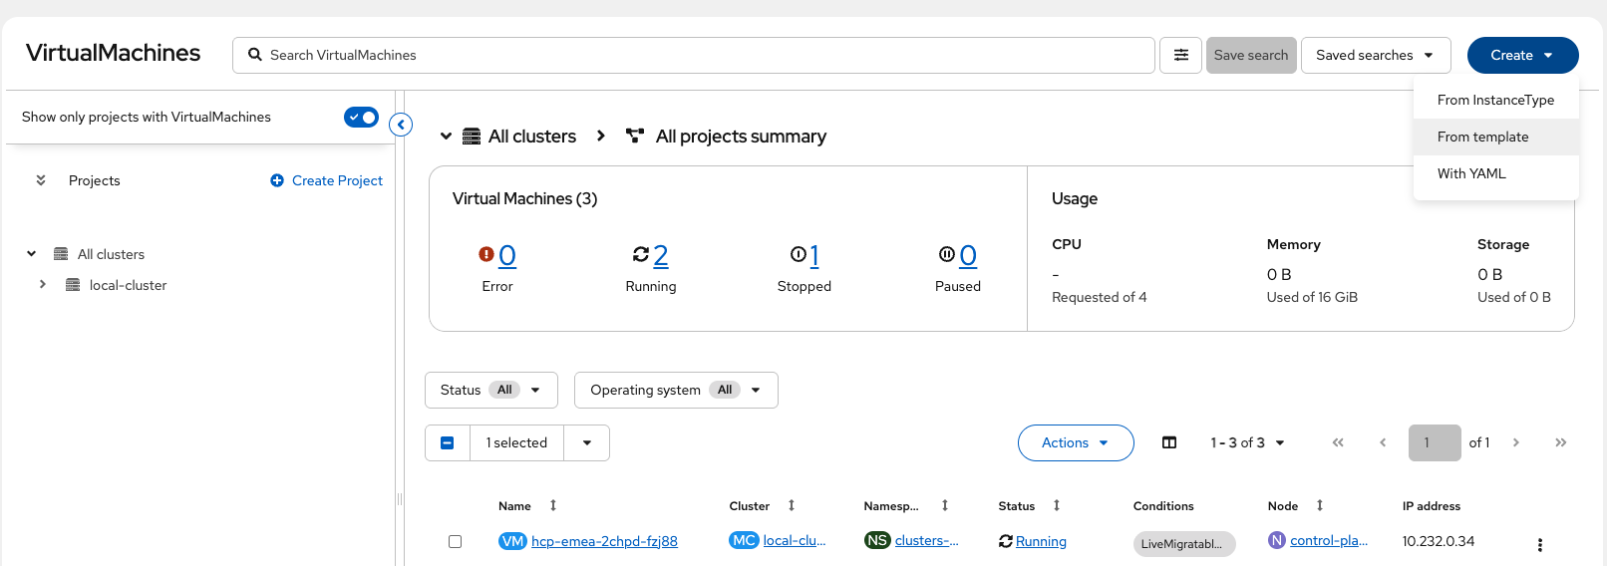The image size is (1607, 566).
Task: Focus the Search VirtualMachines field
Action: pos(698,55)
